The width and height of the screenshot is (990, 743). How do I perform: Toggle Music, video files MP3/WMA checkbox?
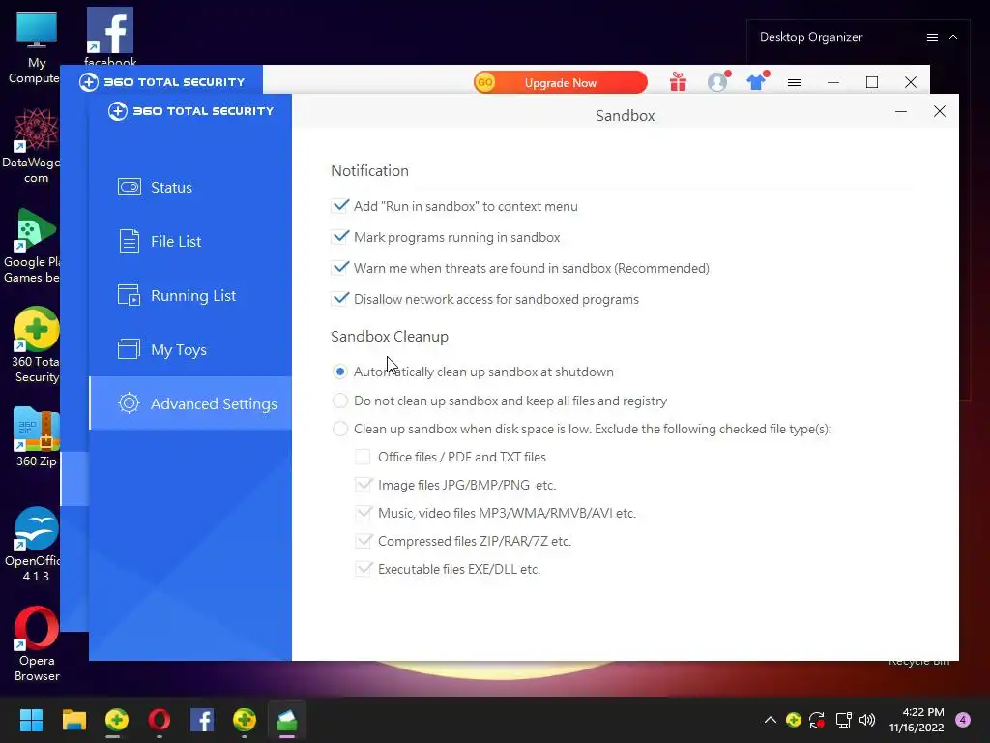364,513
